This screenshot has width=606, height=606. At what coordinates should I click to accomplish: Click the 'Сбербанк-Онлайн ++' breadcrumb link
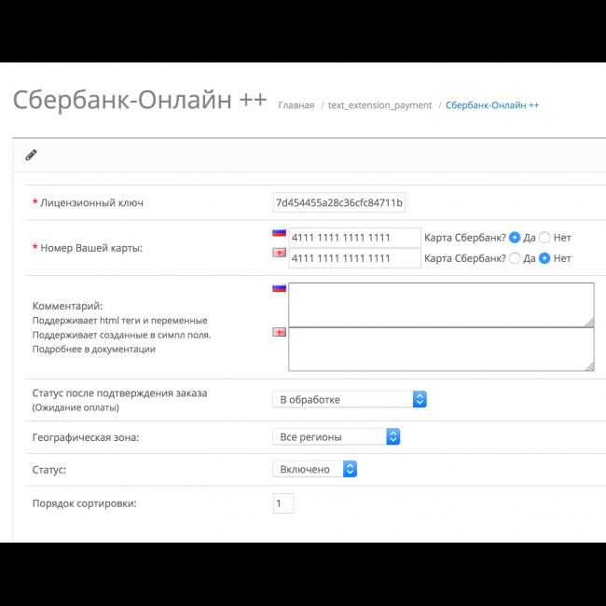point(491,105)
